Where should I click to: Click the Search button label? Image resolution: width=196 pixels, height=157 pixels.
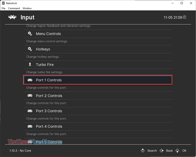[x=152, y=151]
